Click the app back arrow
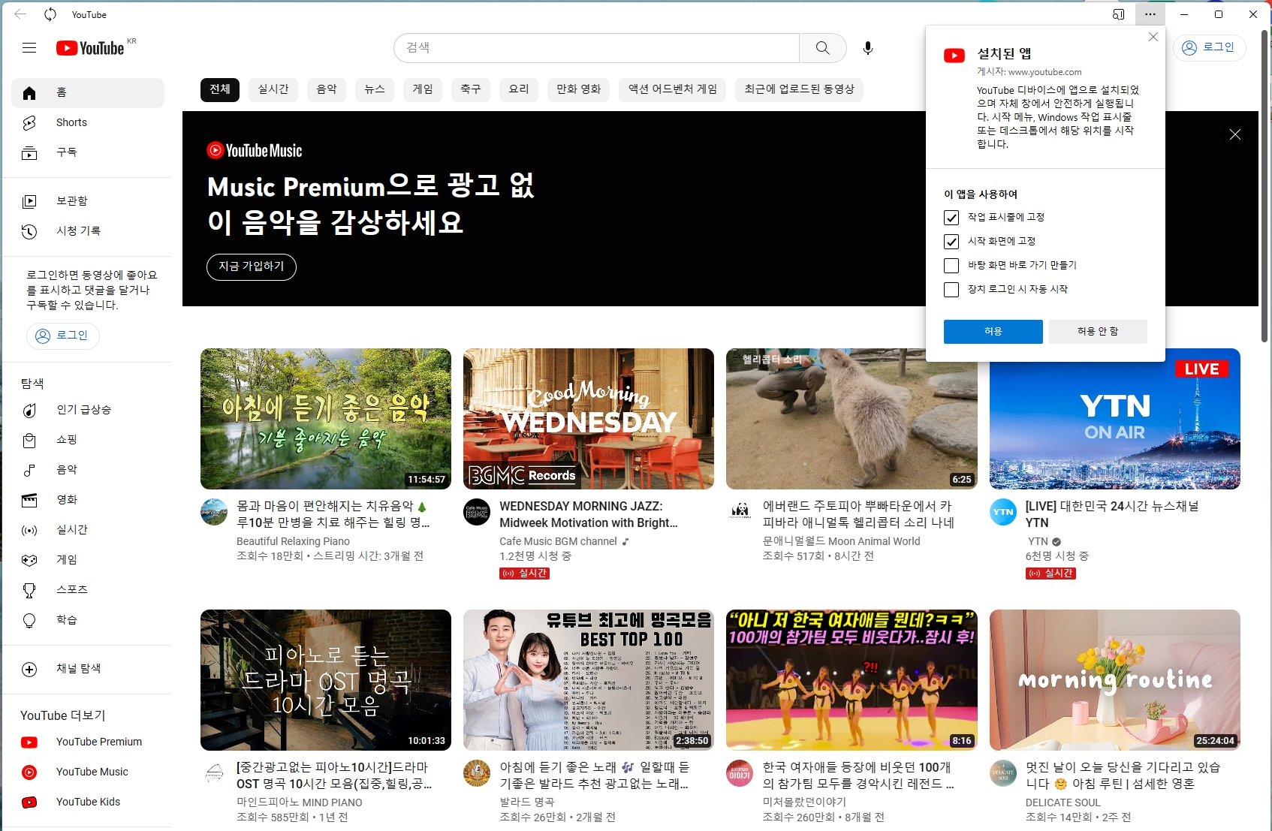This screenshot has width=1272, height=831. tap(20, 14)
